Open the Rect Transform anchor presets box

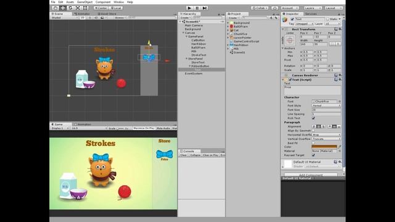(290, 40)
